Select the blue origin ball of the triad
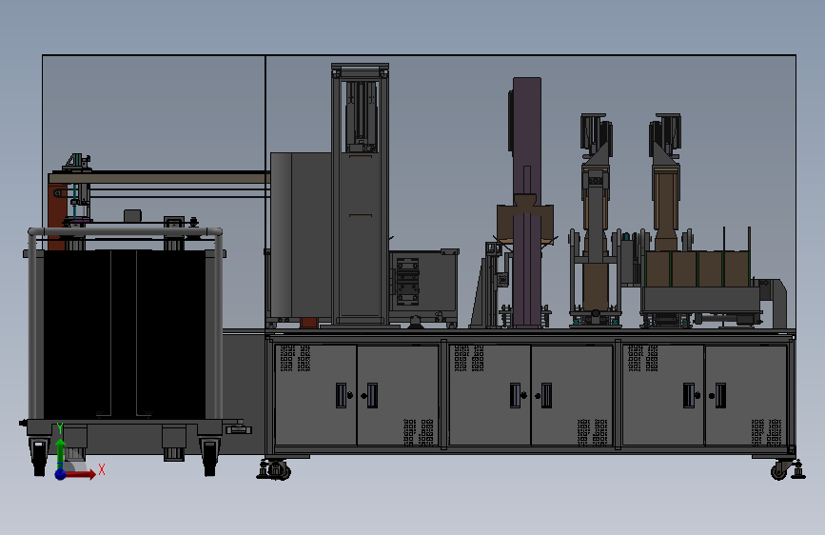This screenshot has height=535, width=825. click(x=61, y=474)
